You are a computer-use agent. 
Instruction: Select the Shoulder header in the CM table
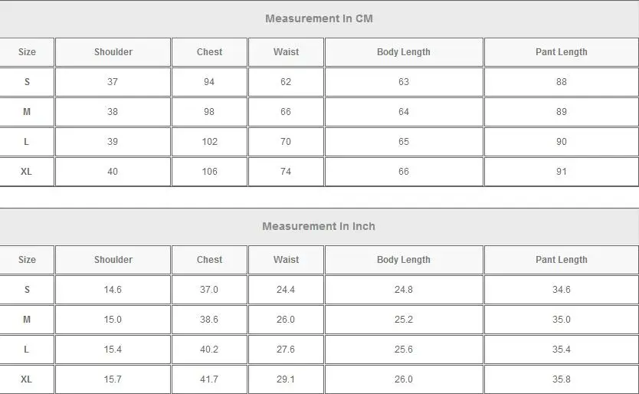point(113,52)
